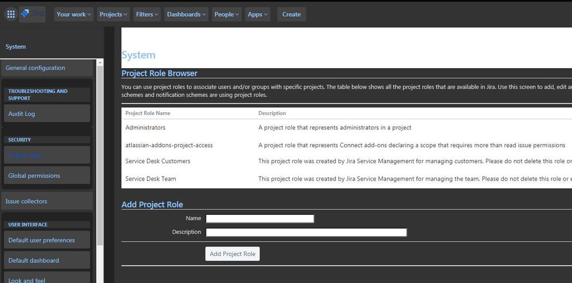The width and height of the screenshot is (572, 283).
Task: Expand the Dashboards menu
Action: 186,14
